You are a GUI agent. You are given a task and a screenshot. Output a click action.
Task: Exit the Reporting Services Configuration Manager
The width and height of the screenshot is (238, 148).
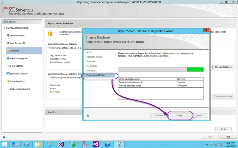coord(228,137)
